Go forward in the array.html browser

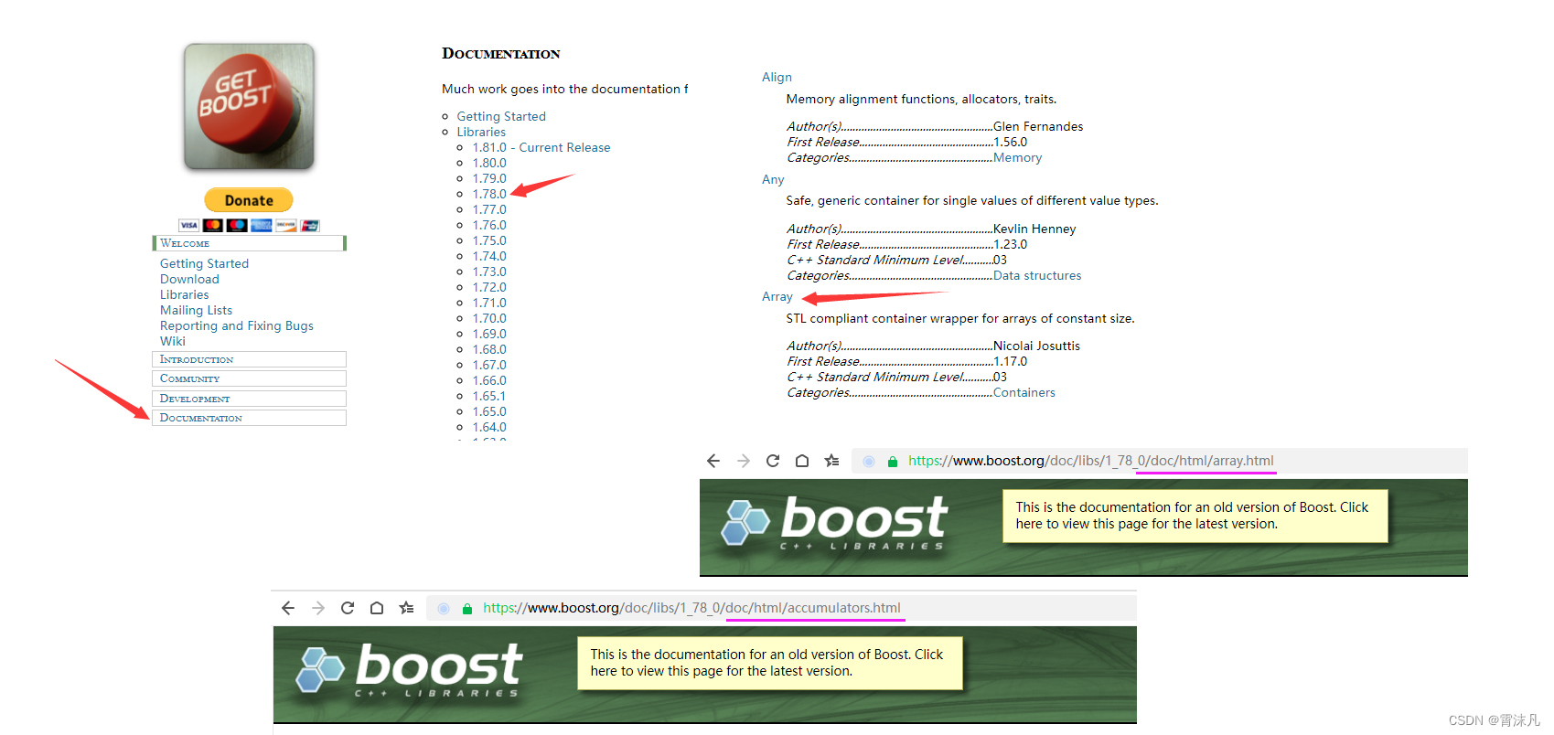pos(744,461)
